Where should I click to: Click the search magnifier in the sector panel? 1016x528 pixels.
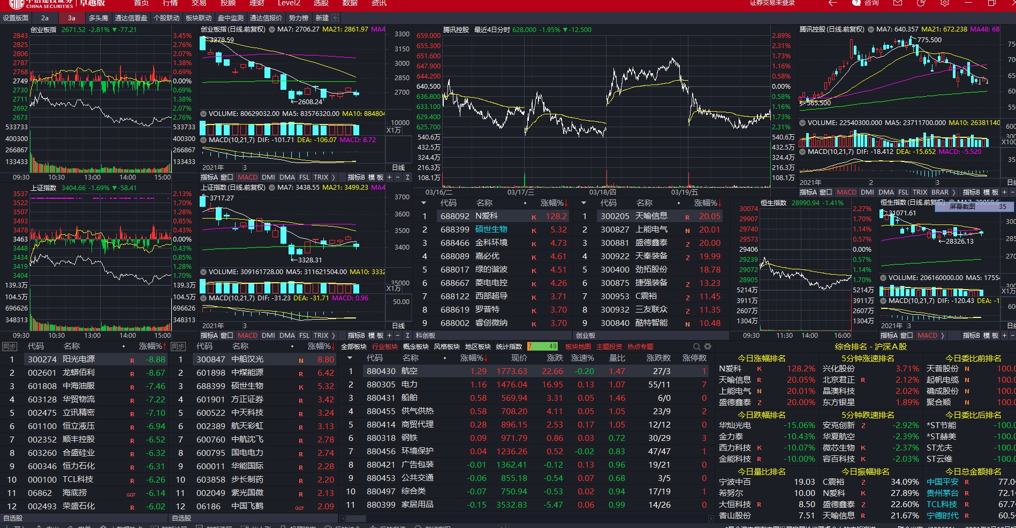point(696,346)
